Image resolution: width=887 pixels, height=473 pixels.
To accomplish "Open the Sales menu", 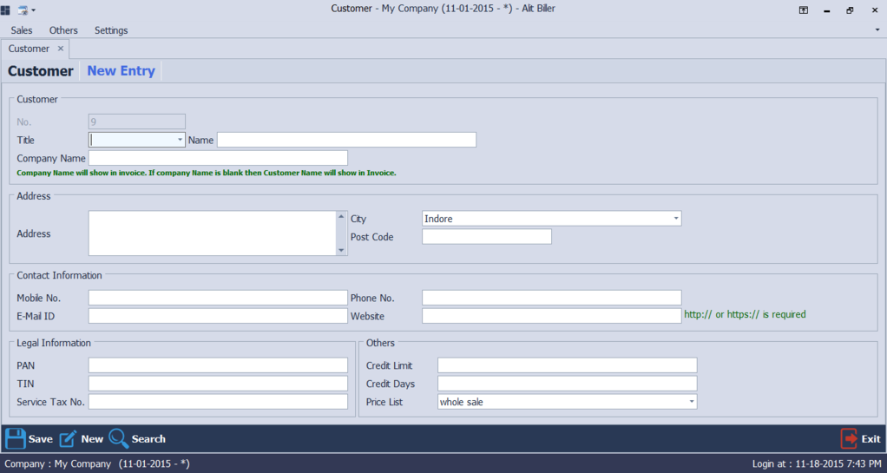I will (22, 30).
